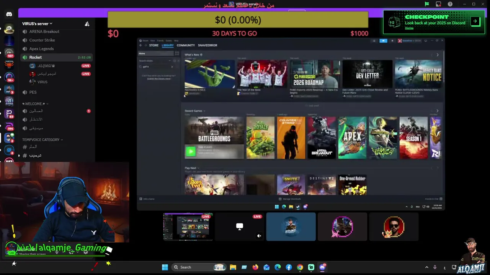The image size is (490, 275).
Task: Select the second LIVE stream tile
Action: tap(239, 227)
